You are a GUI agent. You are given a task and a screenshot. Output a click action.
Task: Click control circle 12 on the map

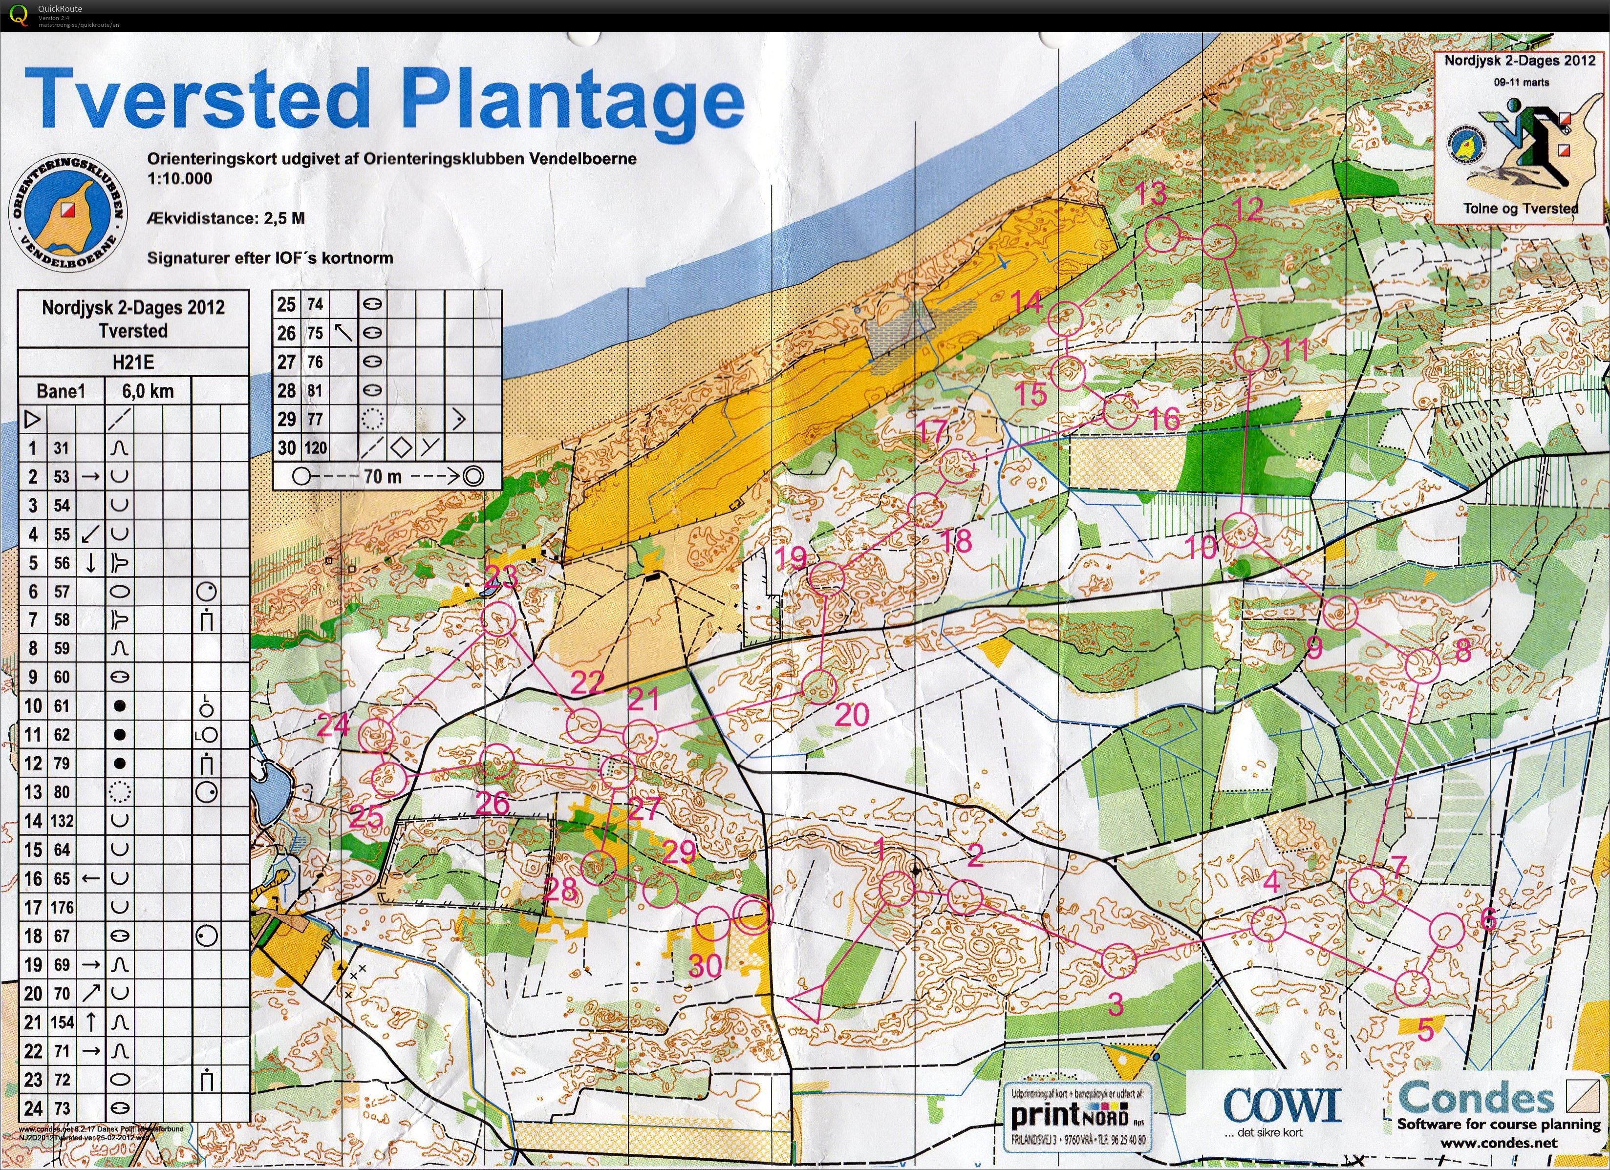point(1218,243)
